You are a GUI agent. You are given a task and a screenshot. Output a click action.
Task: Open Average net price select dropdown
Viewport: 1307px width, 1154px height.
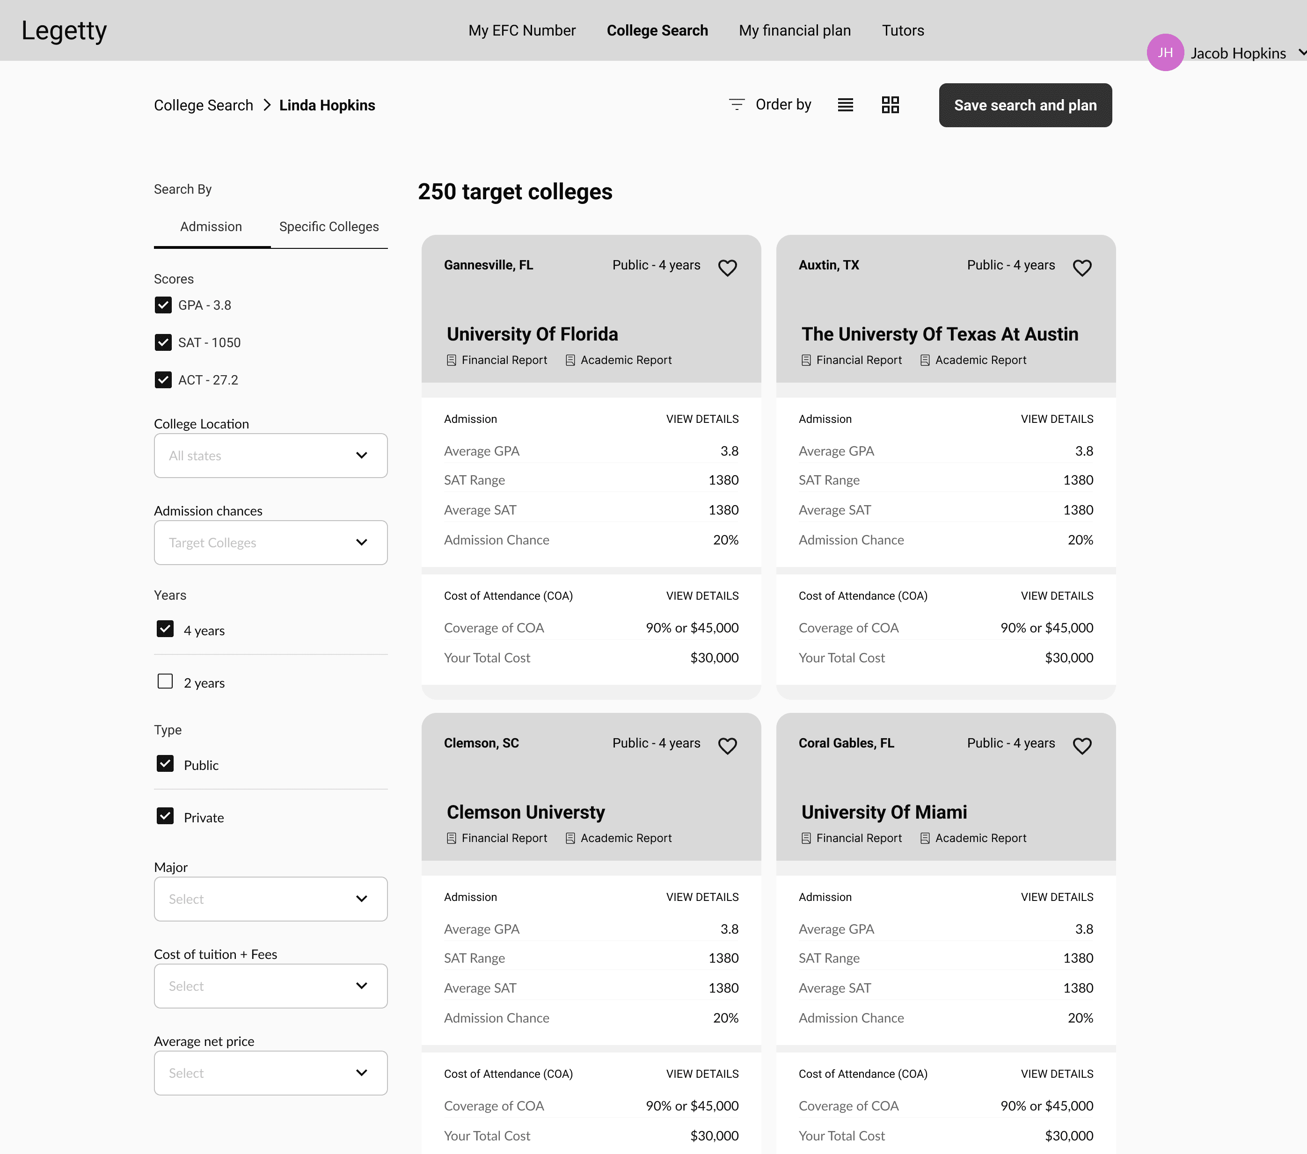(x=270, y=1073)
